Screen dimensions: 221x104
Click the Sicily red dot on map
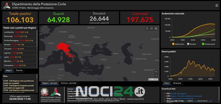click(68, 62)
